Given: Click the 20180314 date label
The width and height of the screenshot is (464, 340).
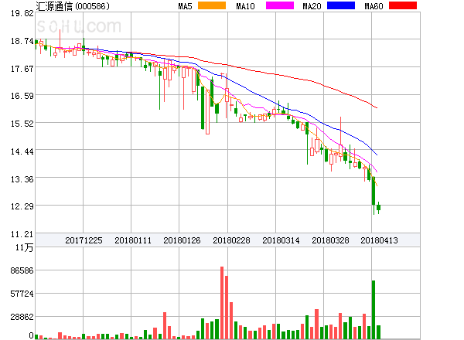Looking at the screenshot, I should tap(281, 240).
